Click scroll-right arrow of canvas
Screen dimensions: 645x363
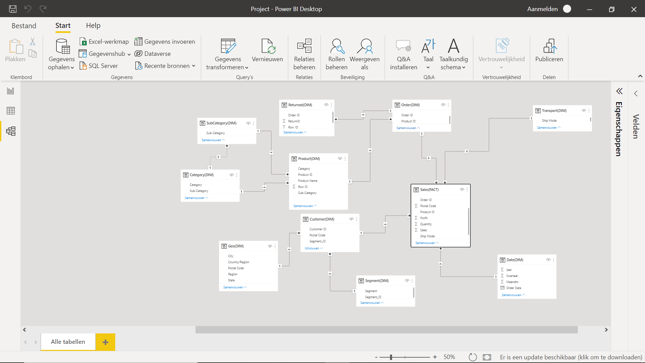click(606, 330)
